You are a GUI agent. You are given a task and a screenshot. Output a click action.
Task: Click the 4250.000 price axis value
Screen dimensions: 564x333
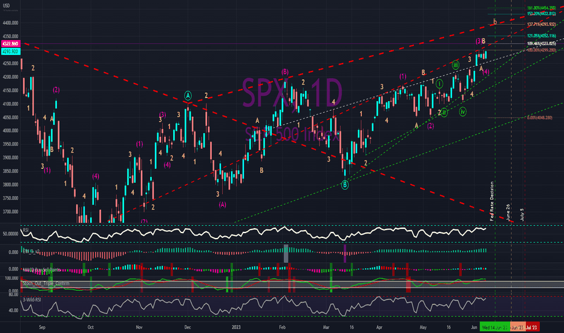[x=10, y=64]
